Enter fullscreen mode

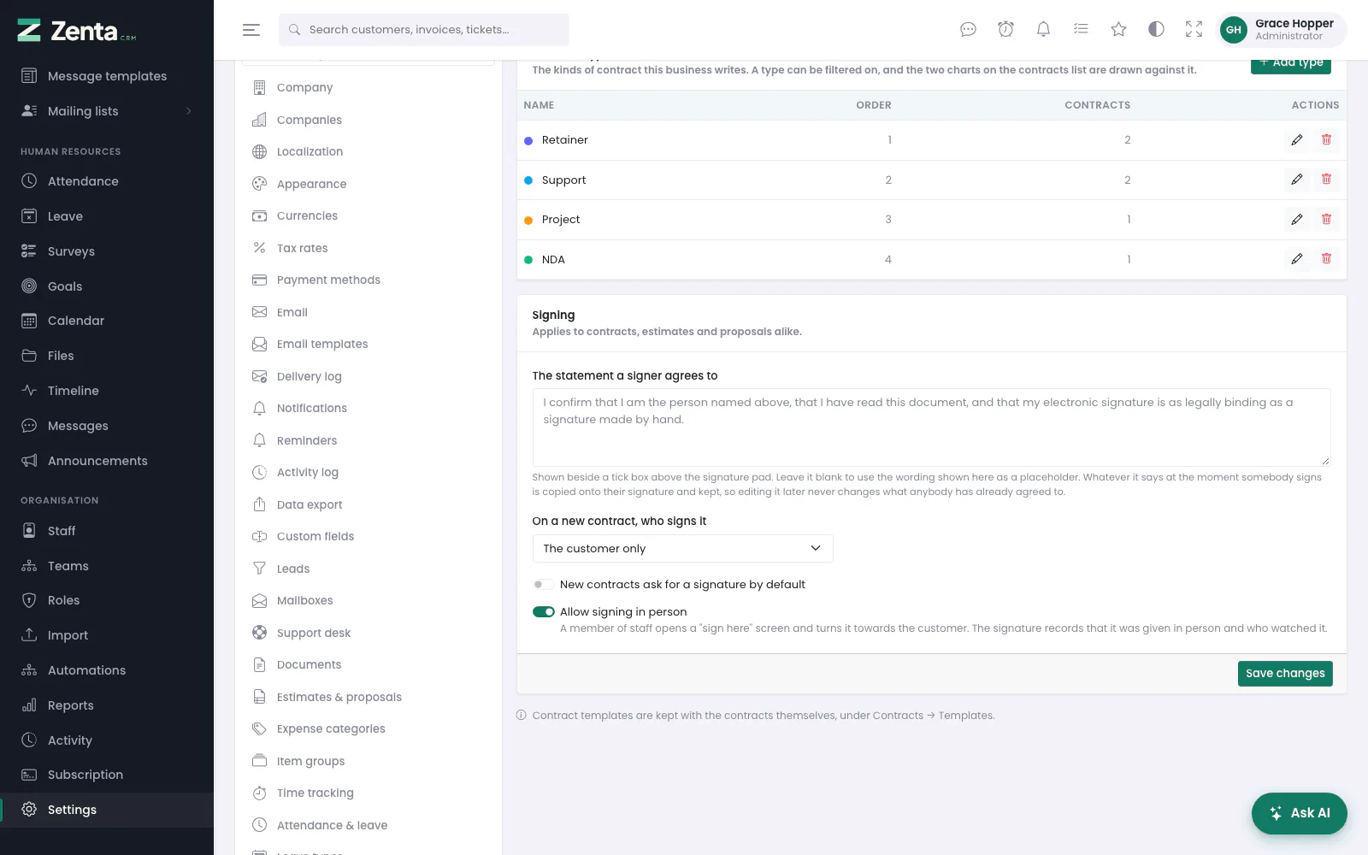click(1194, 30)
